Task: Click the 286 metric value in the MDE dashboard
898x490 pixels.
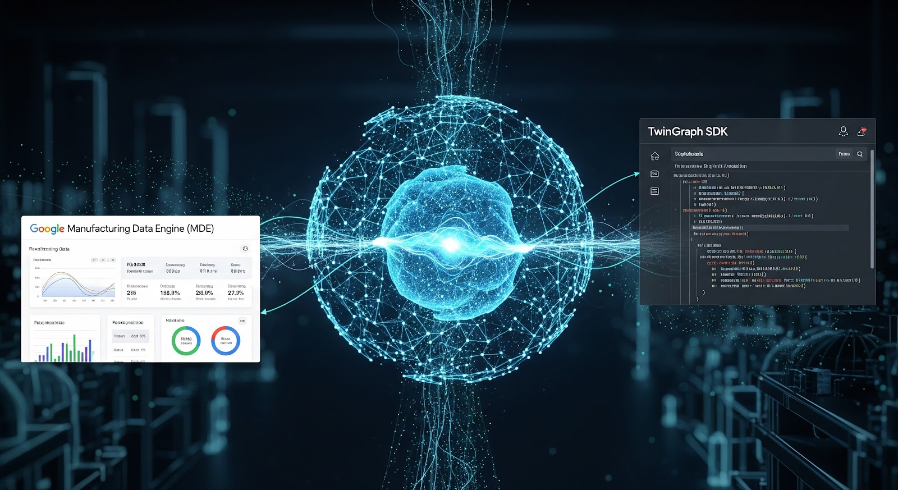Action: [131, 293]
